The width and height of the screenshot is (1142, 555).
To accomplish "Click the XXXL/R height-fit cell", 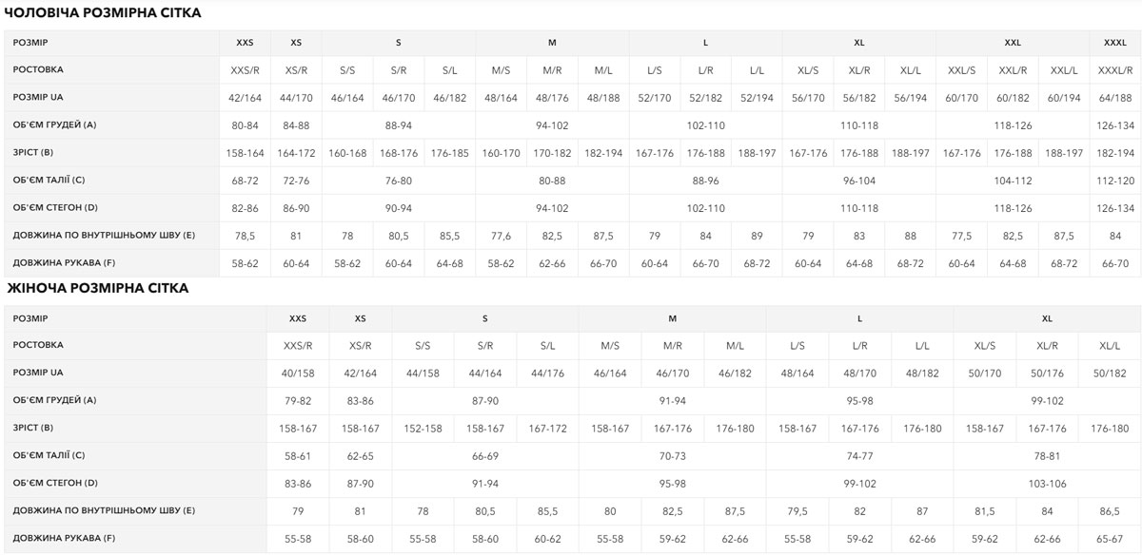I will 1114,70.
